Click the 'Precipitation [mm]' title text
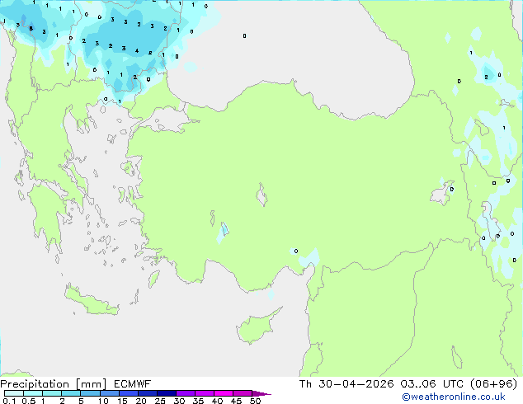Image resolution: width=523 pixels, height=404 pixels. (x=53, y=384)
